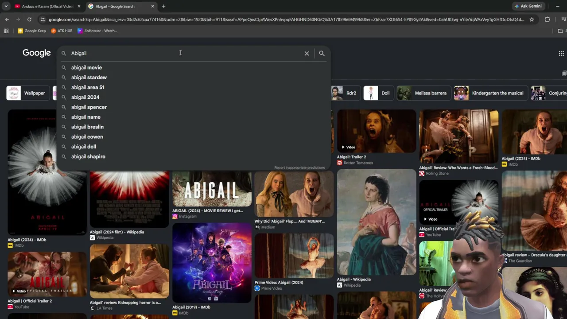This screenshot has width=567, height=319.
Task: Open the Abigail - Wikipedia painting image
Action: point(377,223)
